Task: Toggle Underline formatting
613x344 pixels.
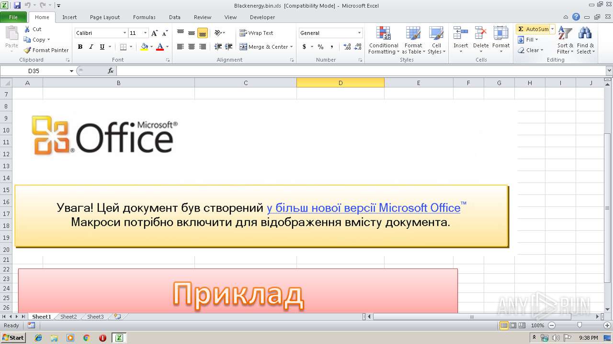Action: pyautogui.click(x=102, y=47)
